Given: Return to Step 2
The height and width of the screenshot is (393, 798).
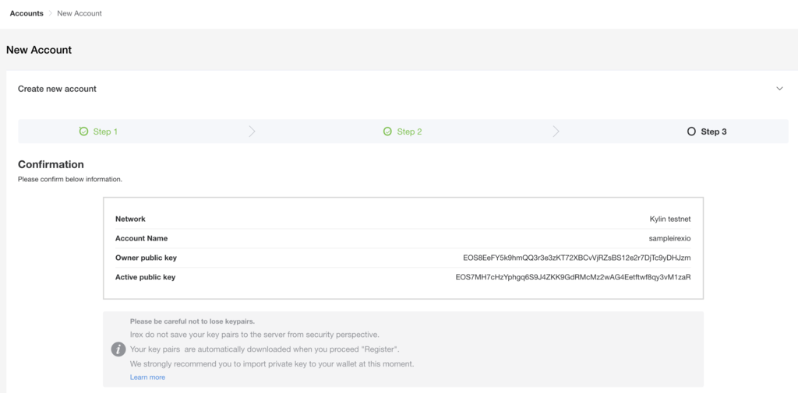Looking at the screenshot, I should pyautogui.click(x=409, y=132).
